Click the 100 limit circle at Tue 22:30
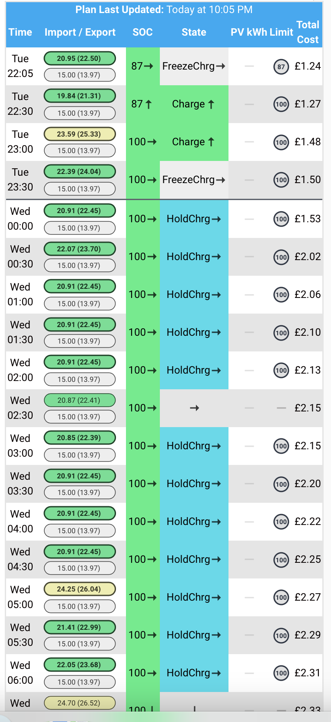Screen dimensions: 331x722 pos(281,104)
